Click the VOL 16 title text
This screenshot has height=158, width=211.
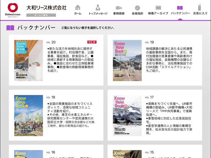[x=51, y=152]
